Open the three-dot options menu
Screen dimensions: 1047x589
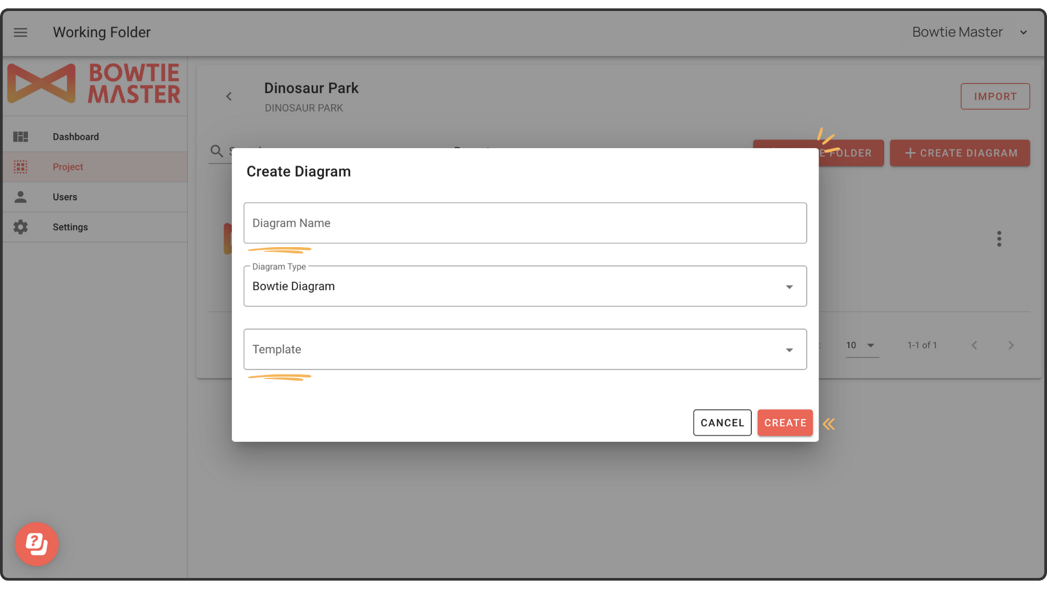coord(999,239)
